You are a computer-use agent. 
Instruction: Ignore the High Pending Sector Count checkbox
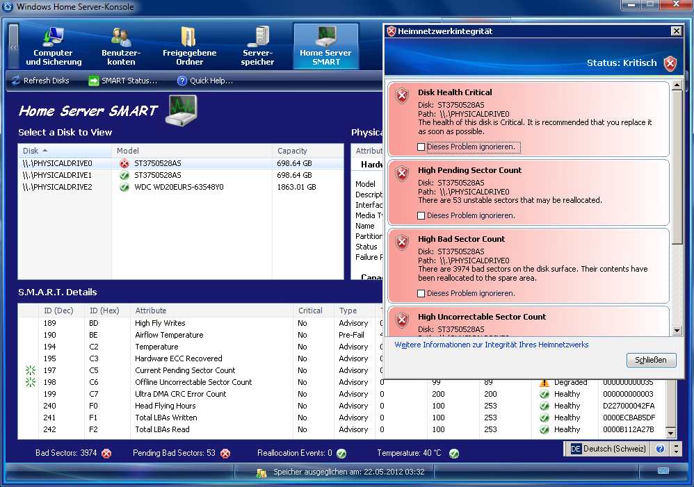pos(421,216)
